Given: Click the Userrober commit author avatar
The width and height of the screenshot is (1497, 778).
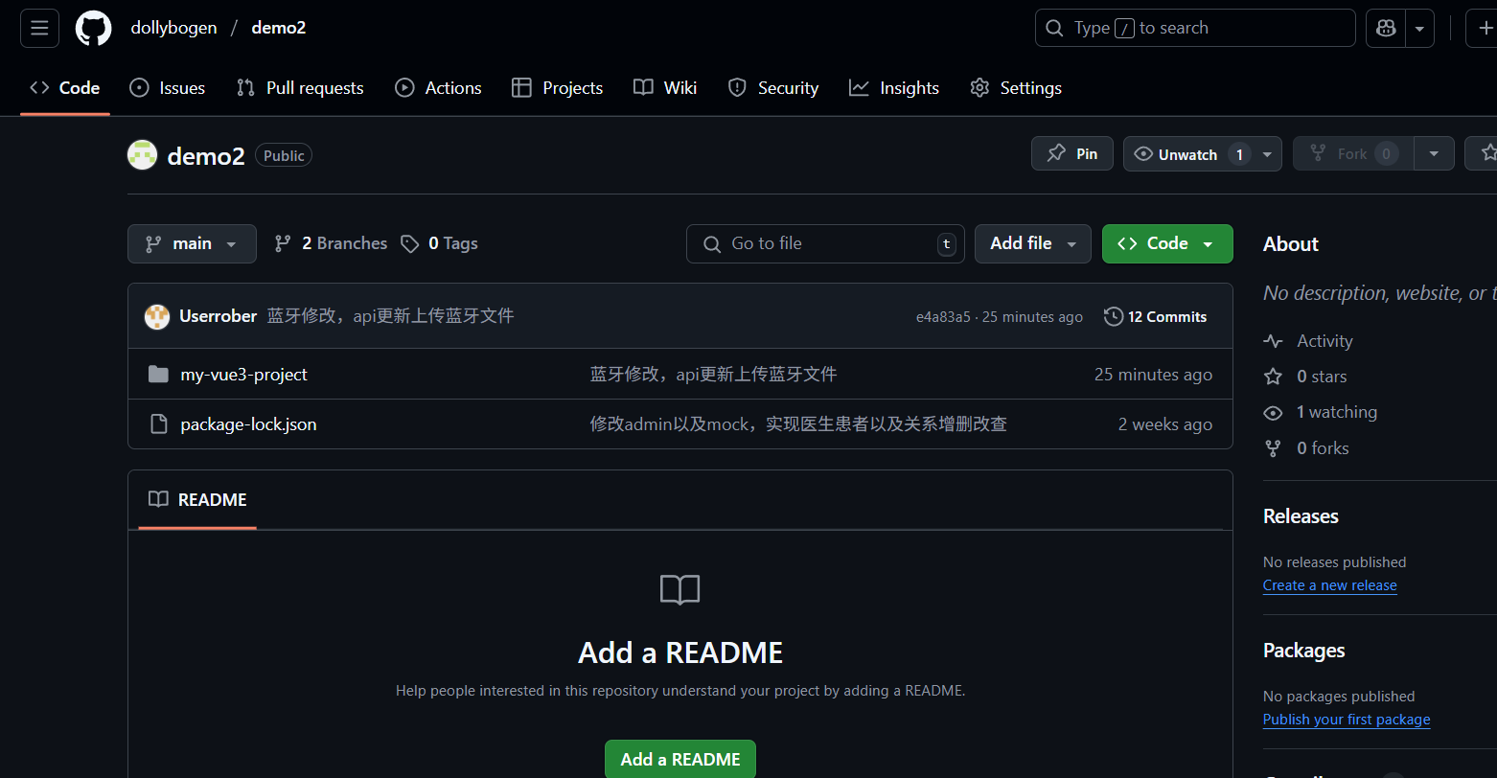Looking at the screenshot, I should point(157,317).
